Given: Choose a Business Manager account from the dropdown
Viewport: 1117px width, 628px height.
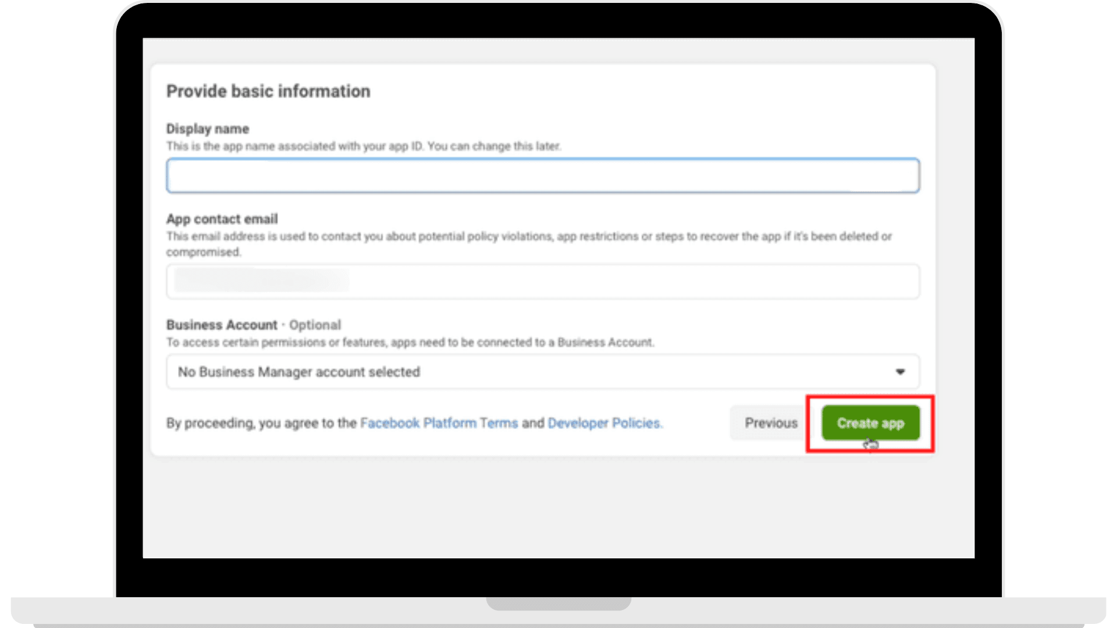Looking at the screenshot, I should (542, 372).
